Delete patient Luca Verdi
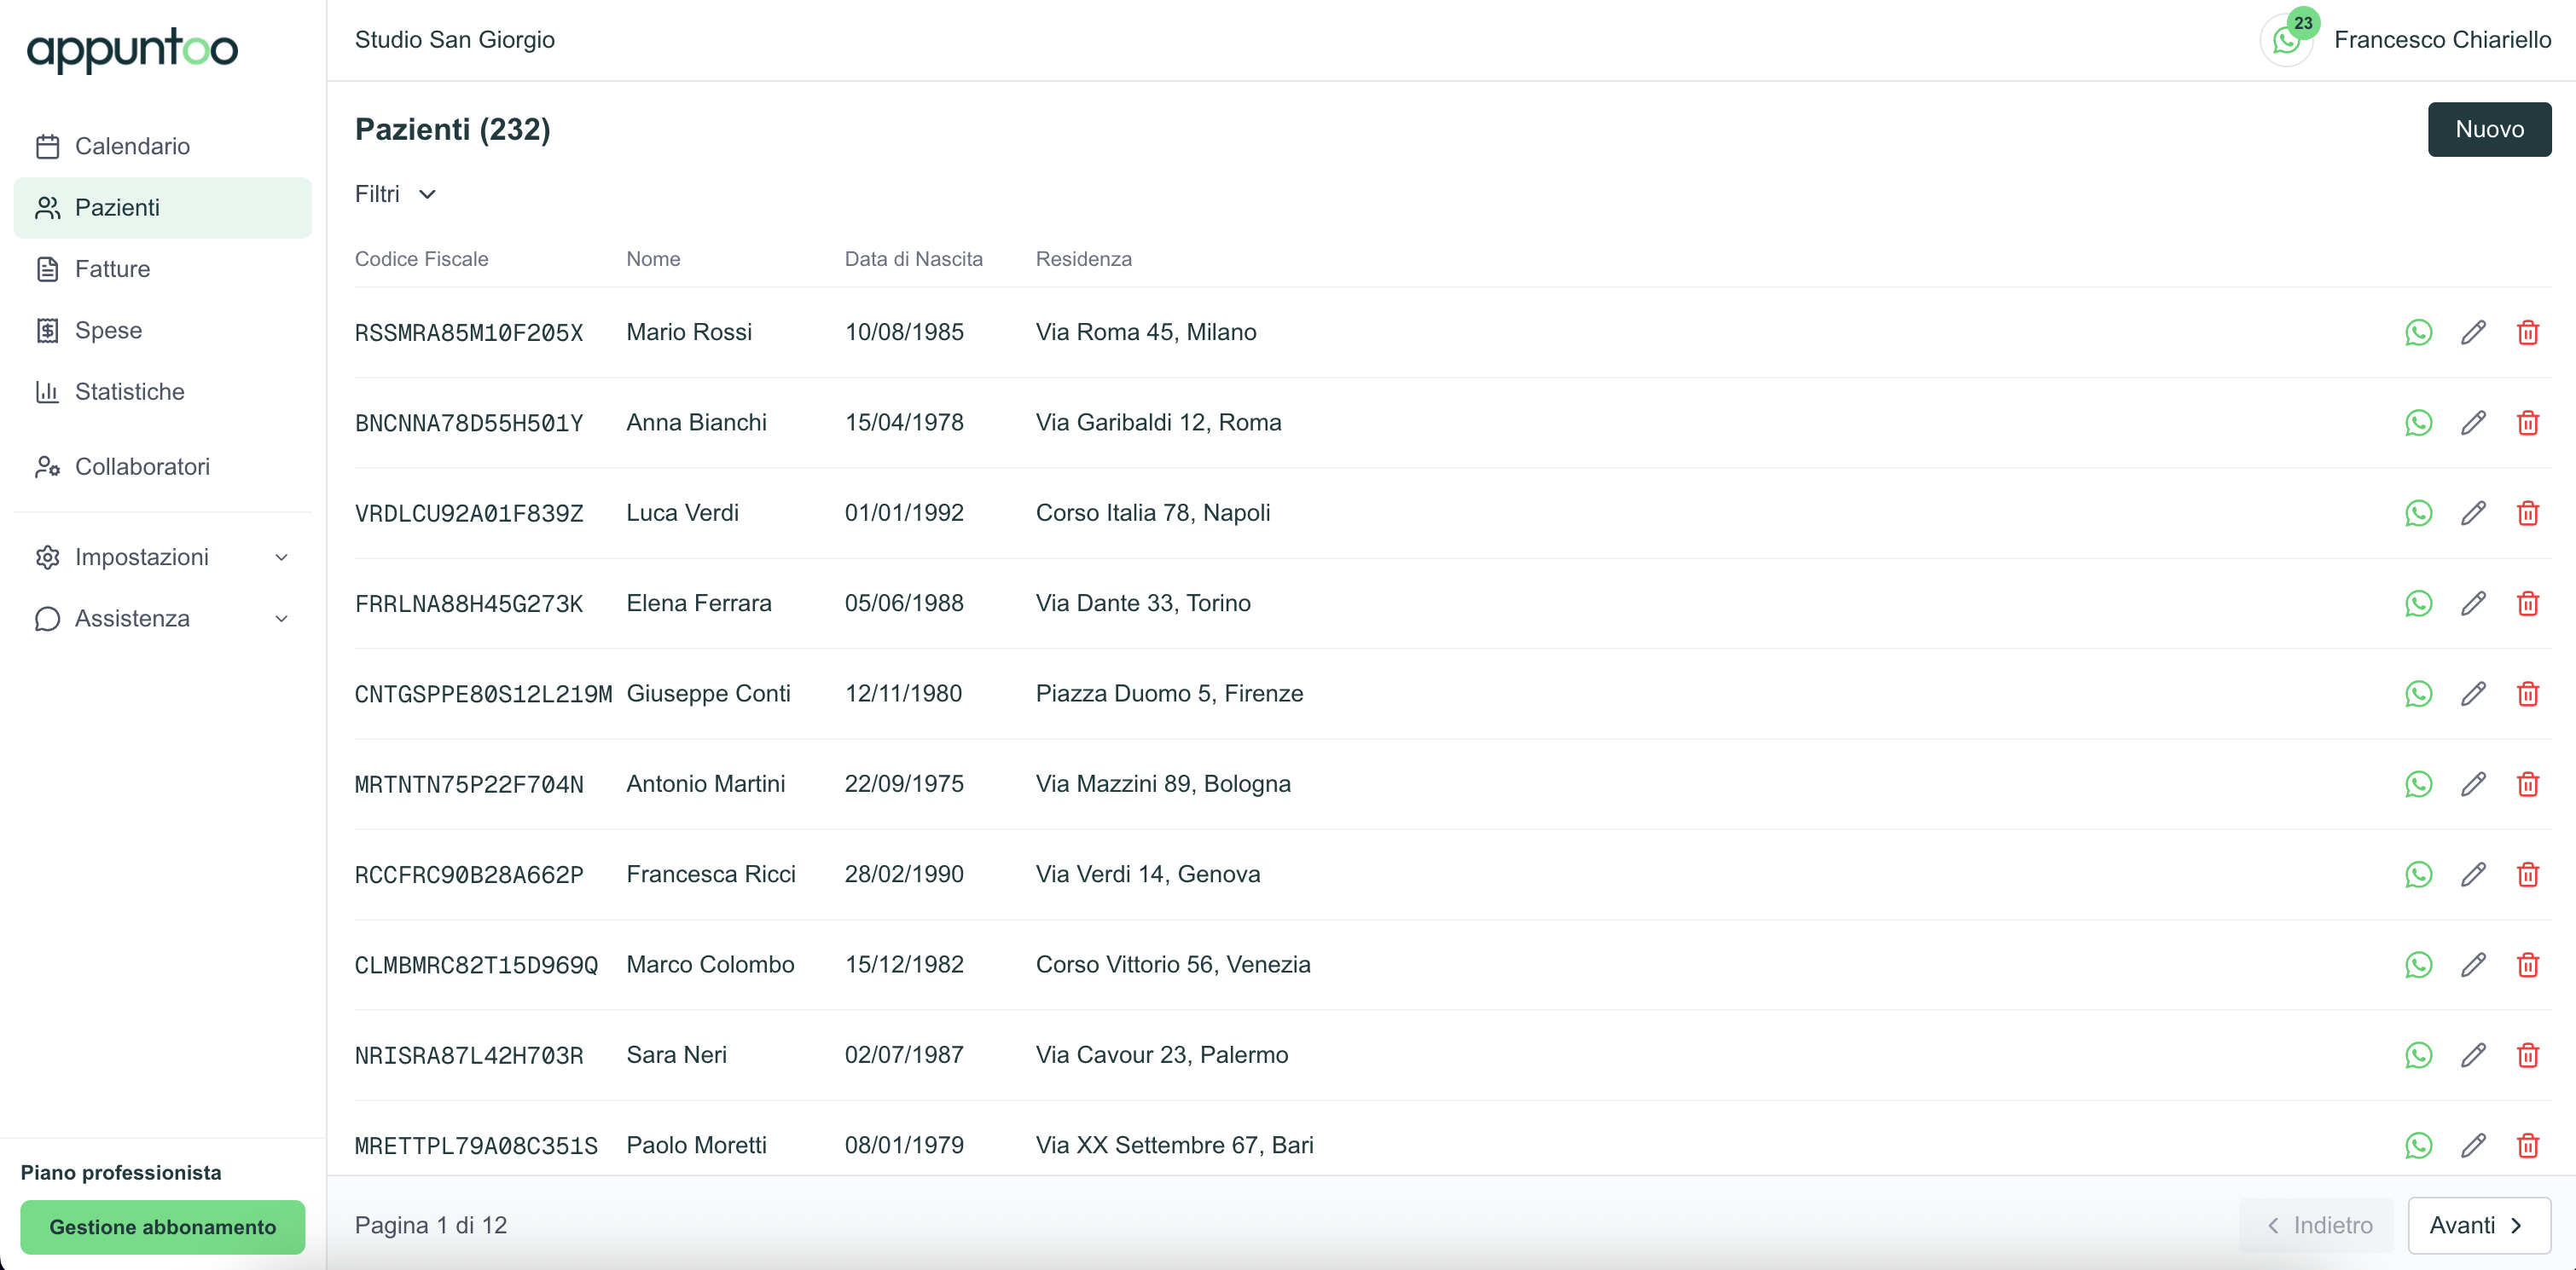The image size is (2576, 1270). point(2527,514)
